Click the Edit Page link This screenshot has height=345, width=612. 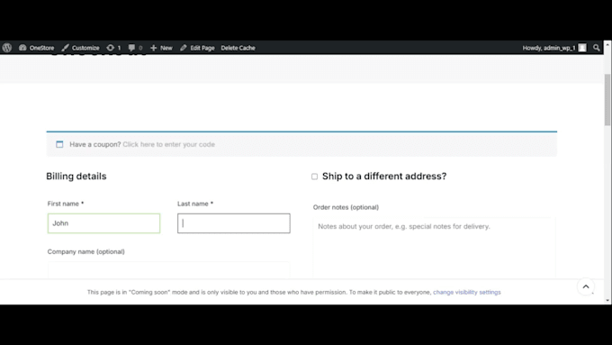coord(197,48)
